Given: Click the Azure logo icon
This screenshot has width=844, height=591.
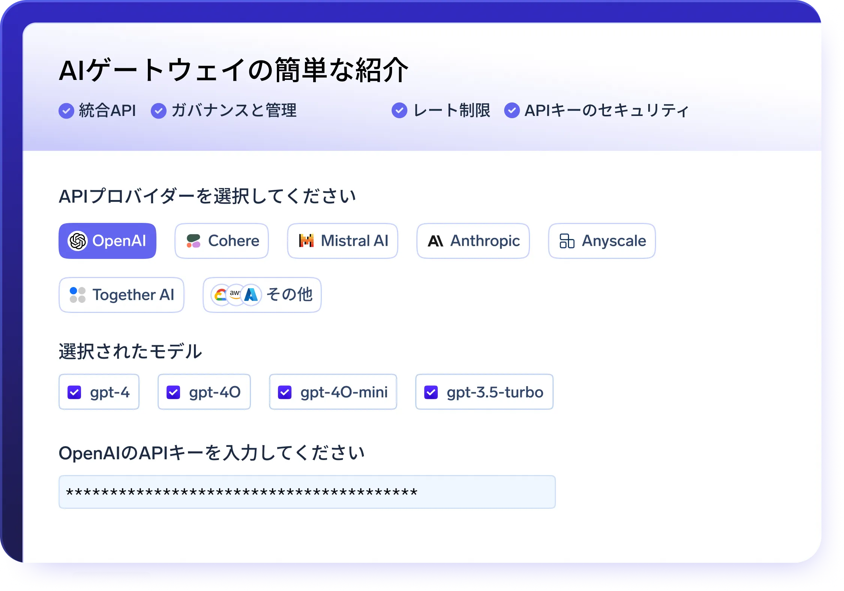Looking at the screenshot, I should [251, 295].
